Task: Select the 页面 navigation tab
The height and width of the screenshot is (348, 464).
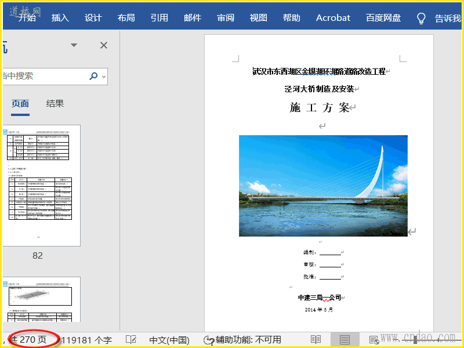Action: [20, 104]
